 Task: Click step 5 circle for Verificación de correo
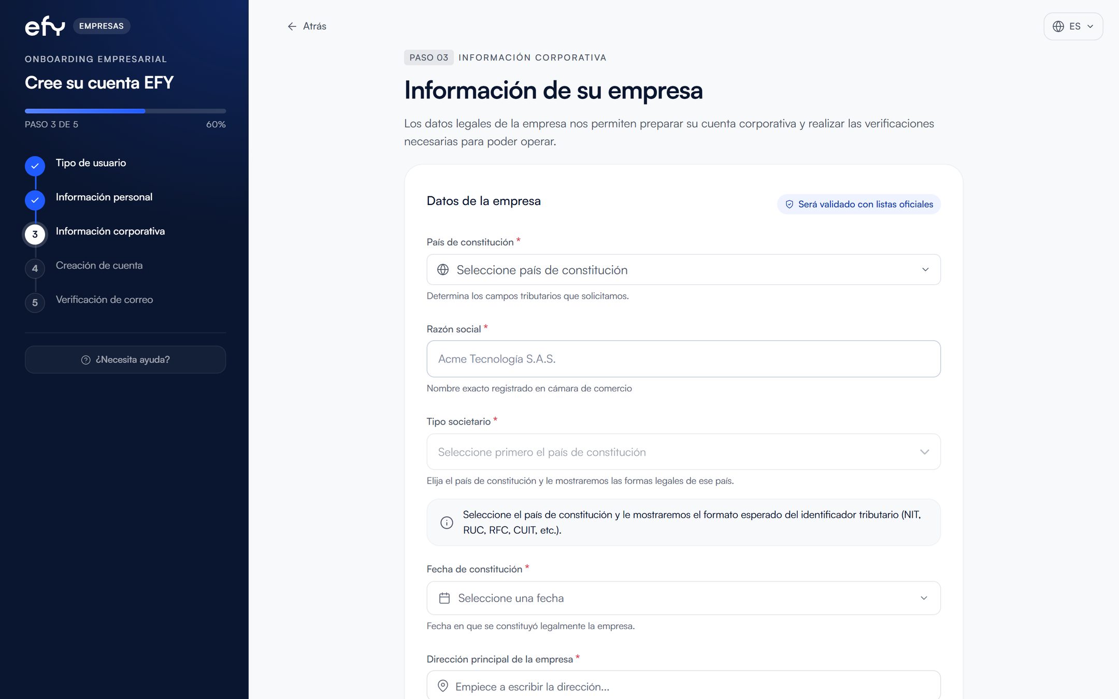(35, 302)
